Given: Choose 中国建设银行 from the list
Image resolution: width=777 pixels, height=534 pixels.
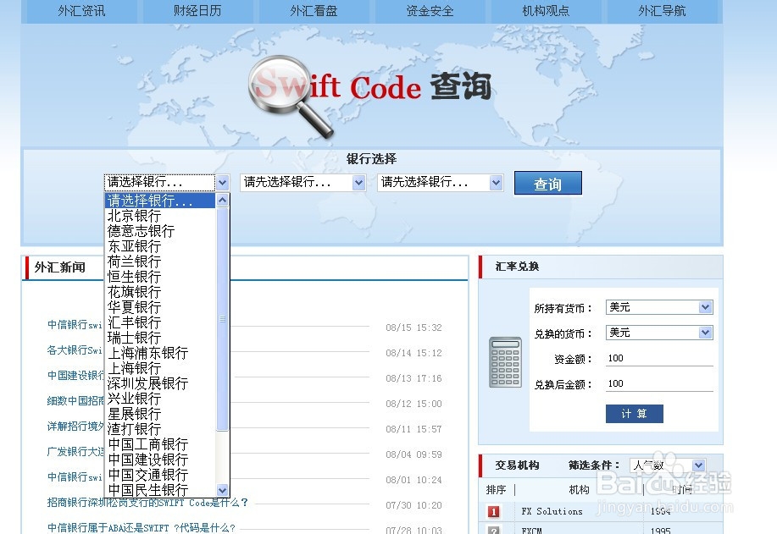Looking at the screenshot, I should [160, 460].
